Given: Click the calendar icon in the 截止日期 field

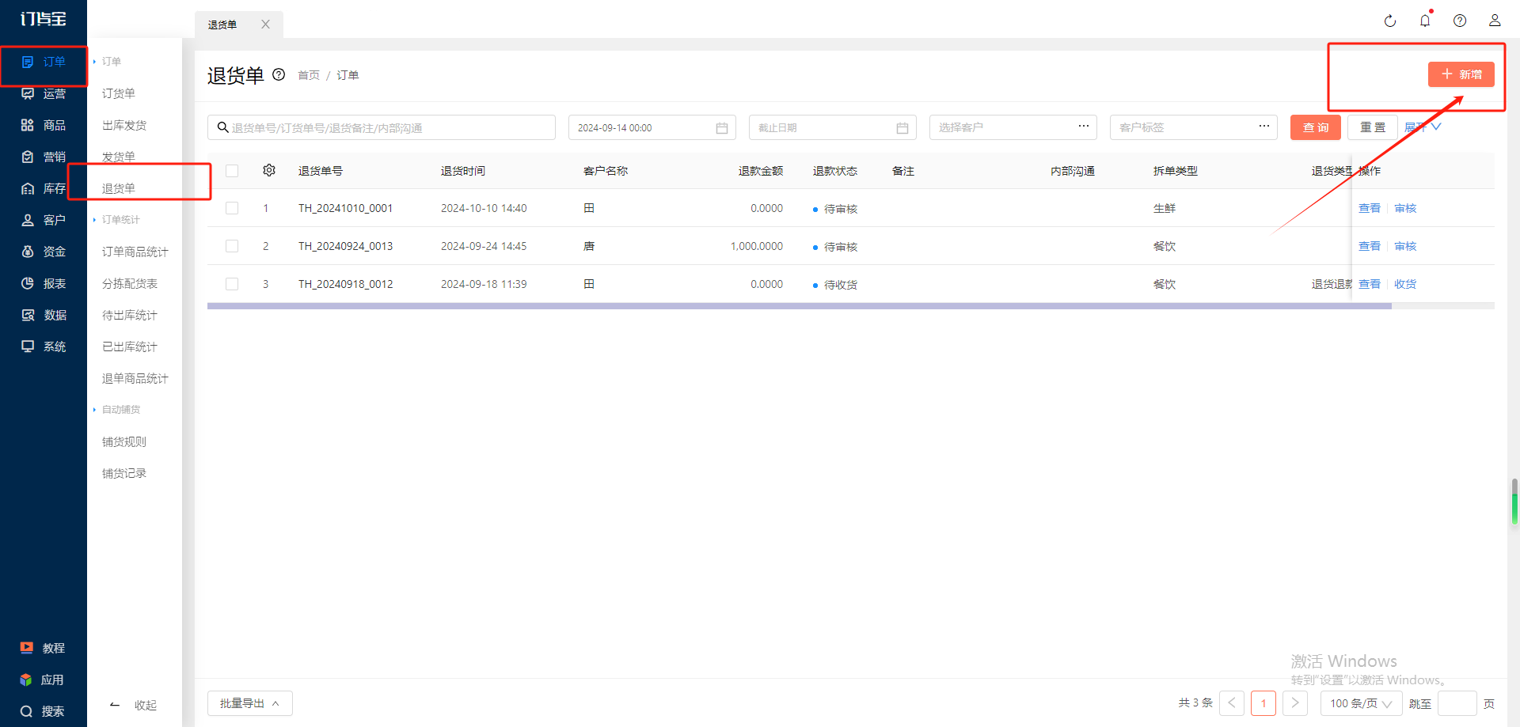Looking at the screenshot, I should pos(902,127).
